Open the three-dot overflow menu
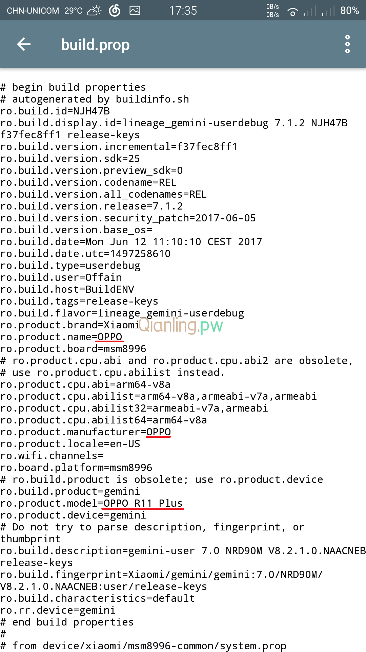Screen dimensions: 366x652 coord(347,44)
